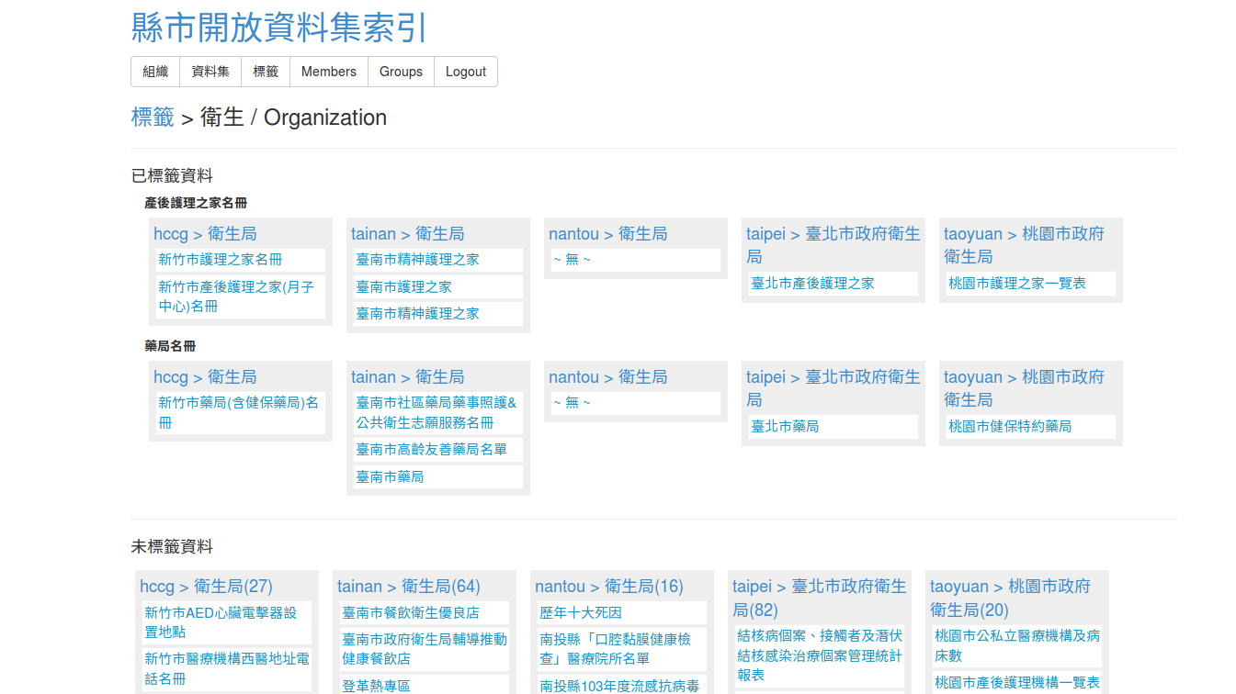1236x694 pixels.
Task: Click the Logout button
Action: click(465, 72)
